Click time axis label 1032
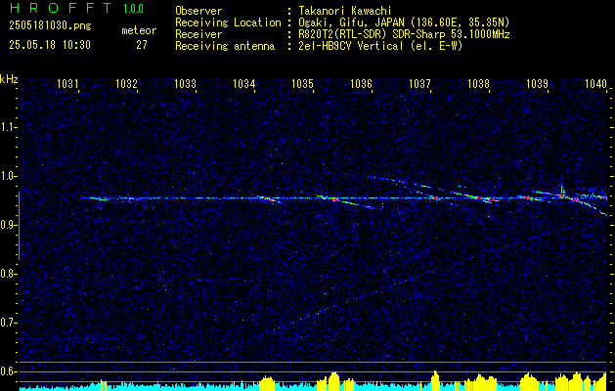The image size is (615, 391). click(x=127, y=84)
